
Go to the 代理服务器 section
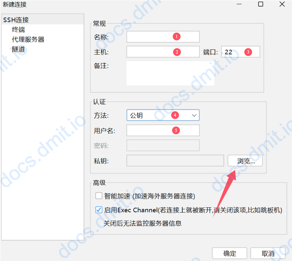(28, 40)
